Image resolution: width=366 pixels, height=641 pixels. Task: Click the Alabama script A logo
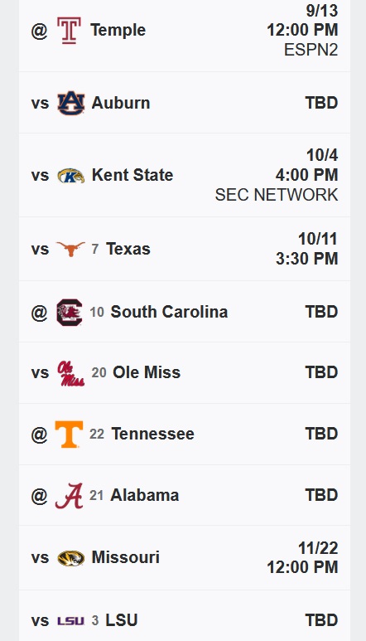[x=69, y=495]
